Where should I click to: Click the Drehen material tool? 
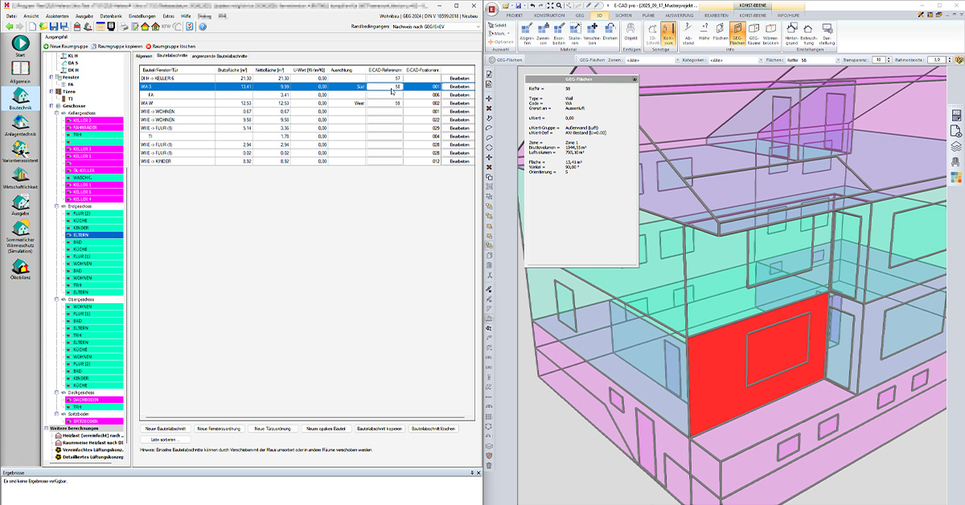(610, 33)
